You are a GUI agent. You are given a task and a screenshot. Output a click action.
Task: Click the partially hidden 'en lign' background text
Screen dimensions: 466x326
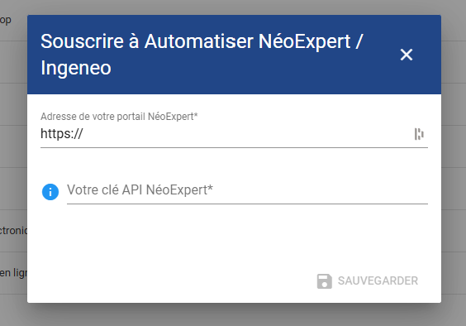13,273
